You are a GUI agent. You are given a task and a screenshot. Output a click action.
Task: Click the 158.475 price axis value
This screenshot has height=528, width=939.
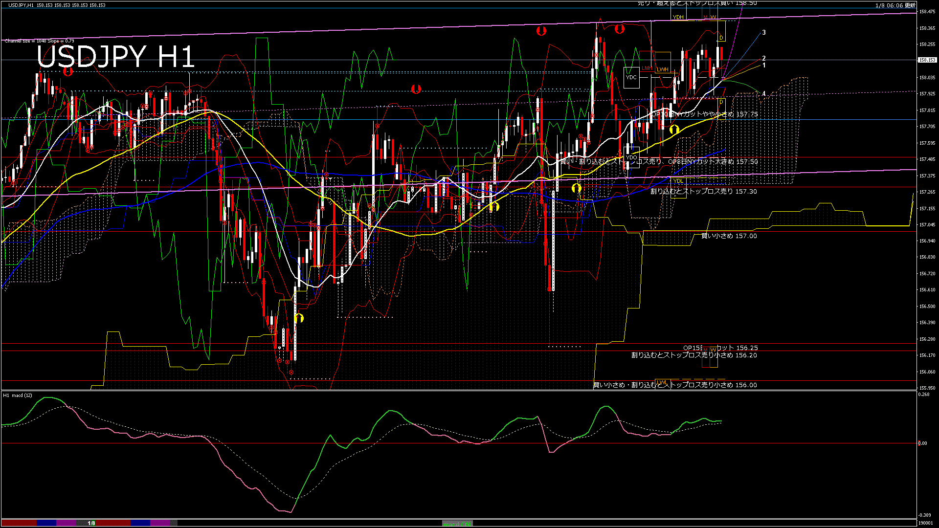click(927, 11)
